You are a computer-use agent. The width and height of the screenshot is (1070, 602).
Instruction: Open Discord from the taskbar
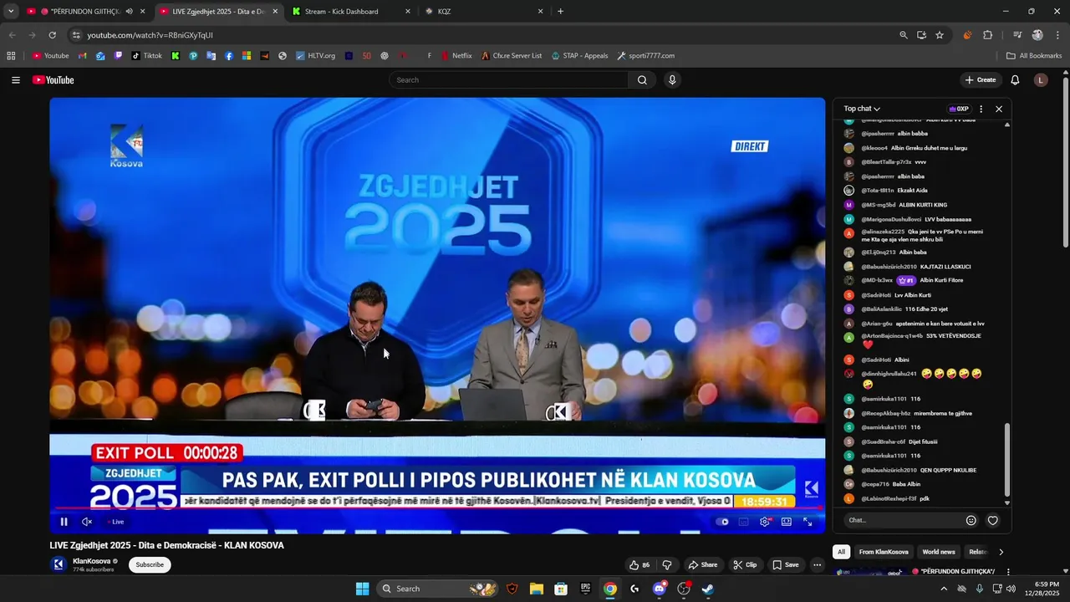[x=660, y=589]
